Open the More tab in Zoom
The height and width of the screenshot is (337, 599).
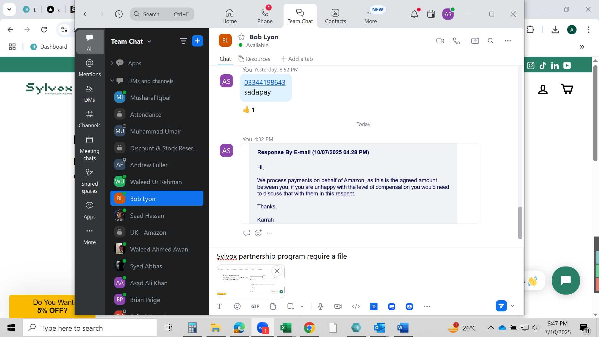click(371, 16)
